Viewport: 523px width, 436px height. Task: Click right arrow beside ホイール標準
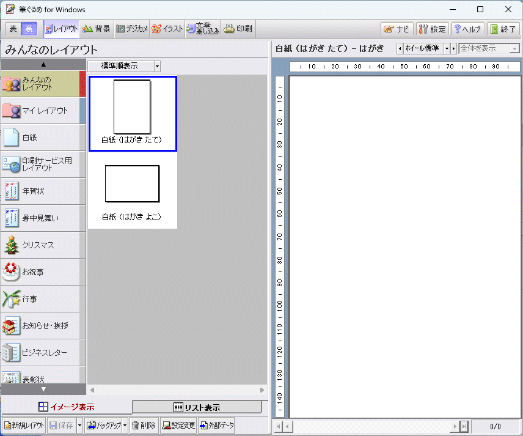point(453,49)
